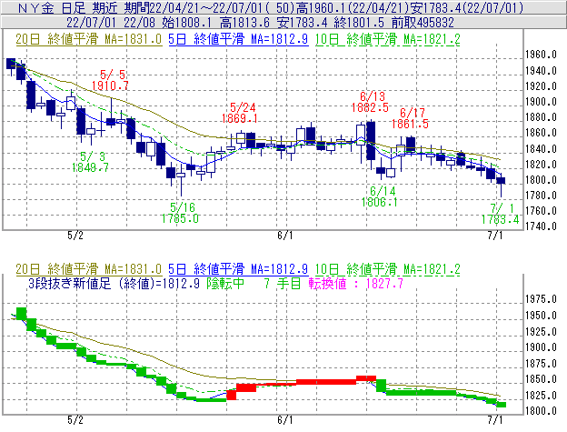Click the 5/24 high label 1869.1

pyautogui.click(x=240, y=113)
